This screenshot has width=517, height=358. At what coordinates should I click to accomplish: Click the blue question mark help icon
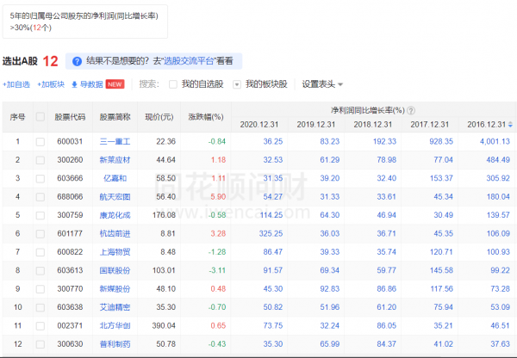point(77,61)
